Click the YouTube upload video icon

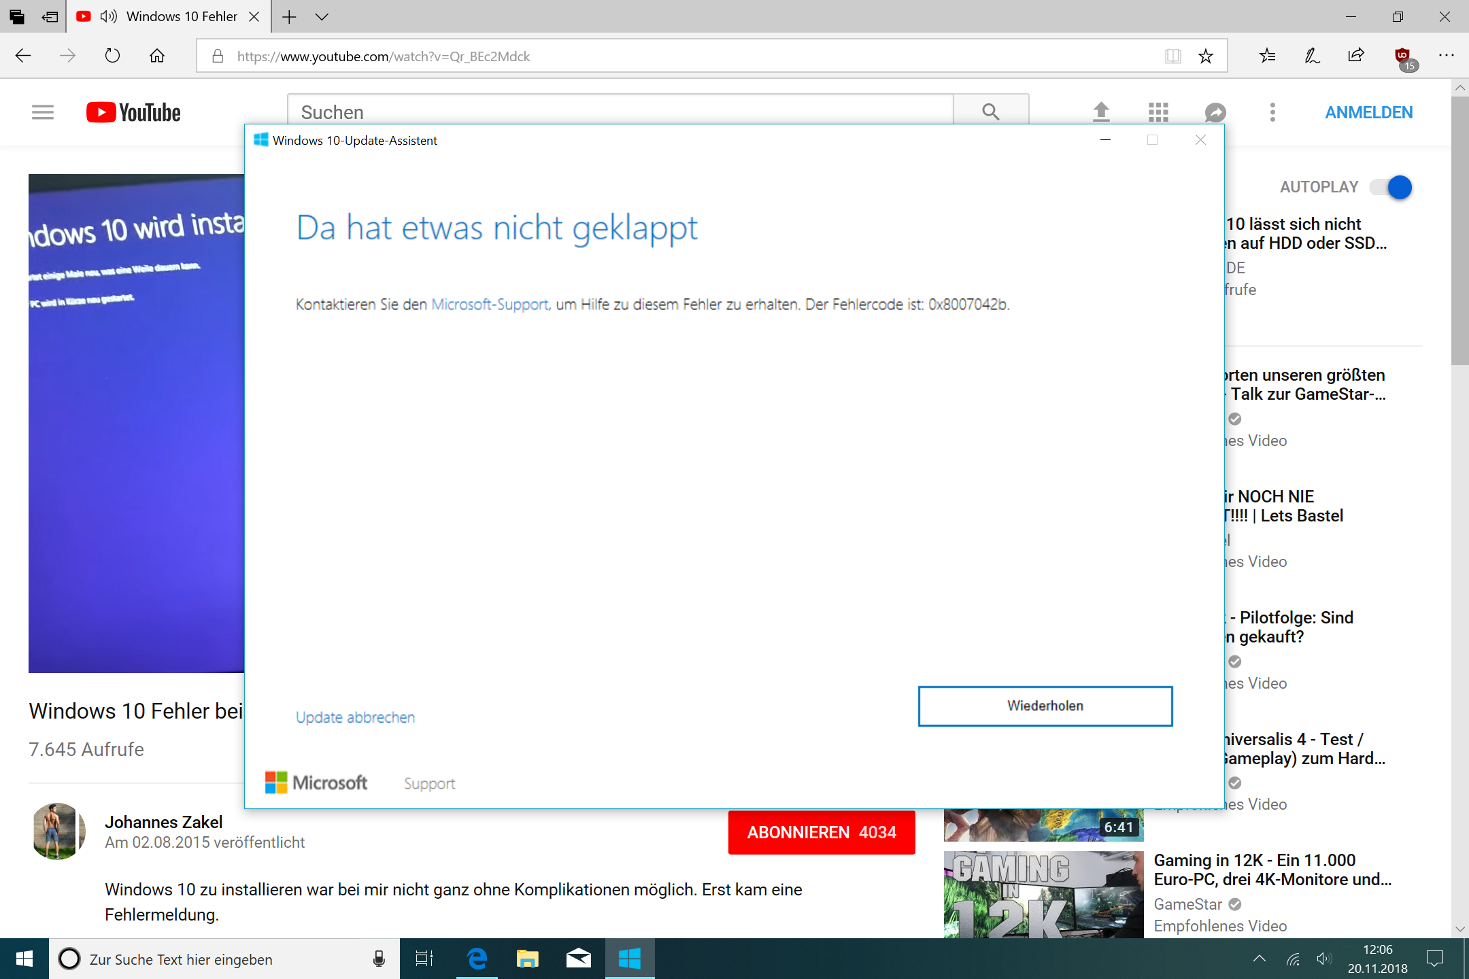[x=1101, y=112]
